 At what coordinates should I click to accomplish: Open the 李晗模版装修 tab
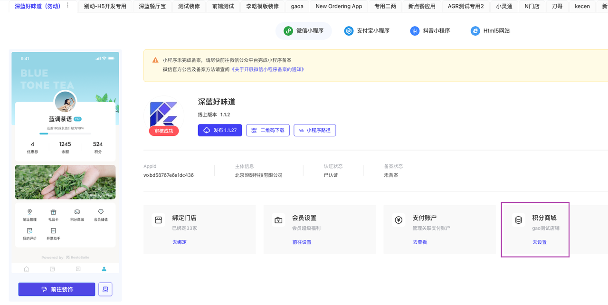click(263, 6)
